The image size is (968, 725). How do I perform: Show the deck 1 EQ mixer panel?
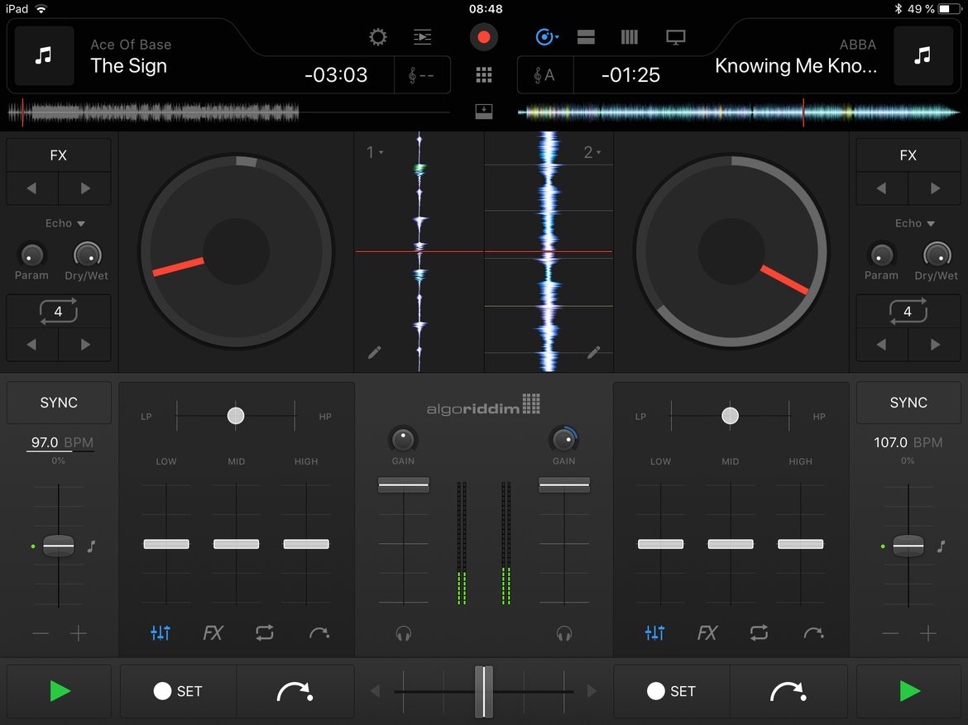pos(161,632)
